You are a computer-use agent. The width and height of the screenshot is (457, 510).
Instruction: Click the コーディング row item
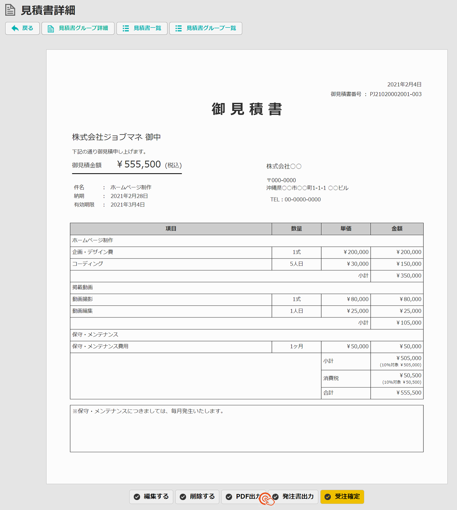click(x=88, y=264)
